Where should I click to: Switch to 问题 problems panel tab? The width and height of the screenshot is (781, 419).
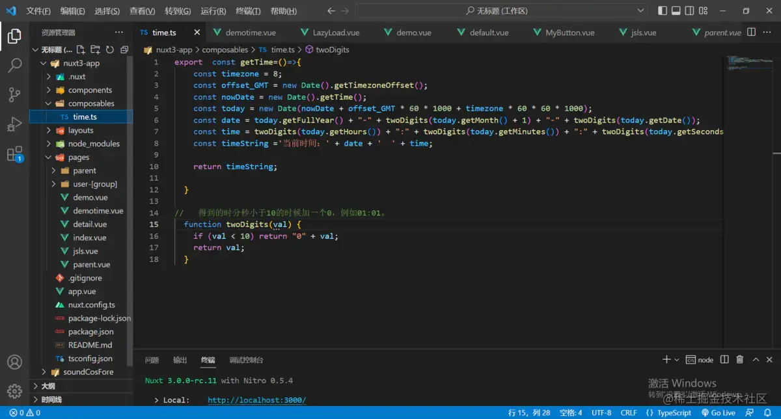point(152,360)
